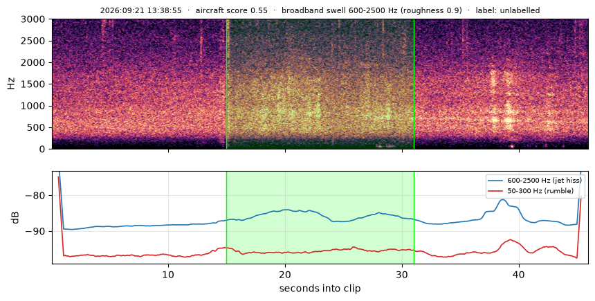Click the -90 dB tick label

click(x=35, y=232)
